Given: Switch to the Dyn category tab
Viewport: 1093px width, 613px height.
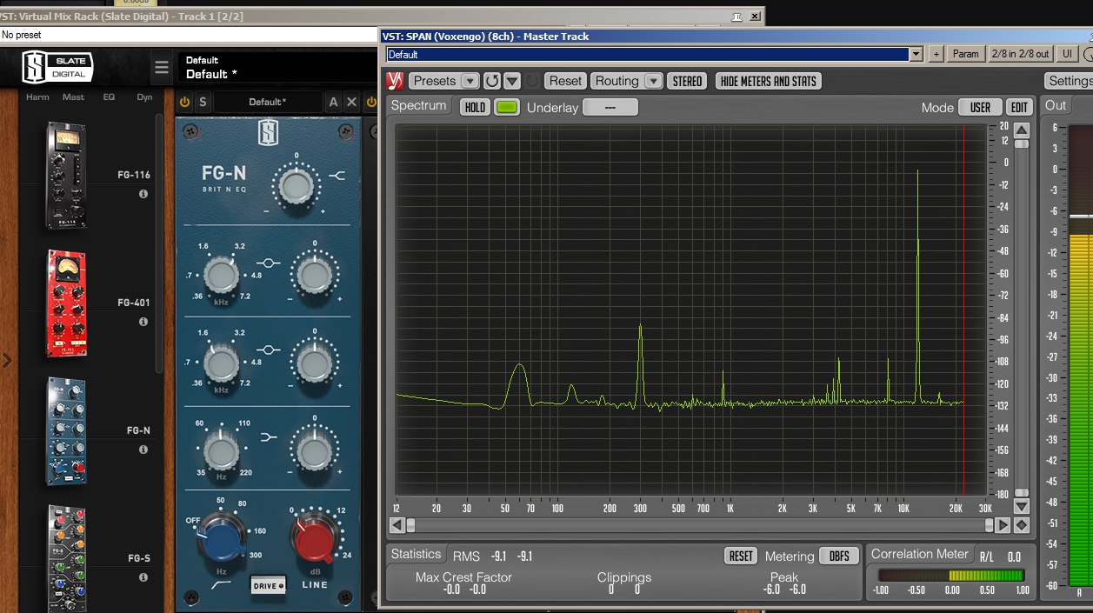Looking at the screenshot, I should (144, 97).
